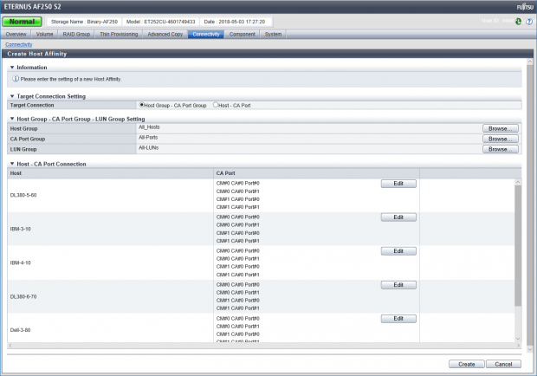Click the User ID text in header
The image size is (537, 376).
click(497, 21)
